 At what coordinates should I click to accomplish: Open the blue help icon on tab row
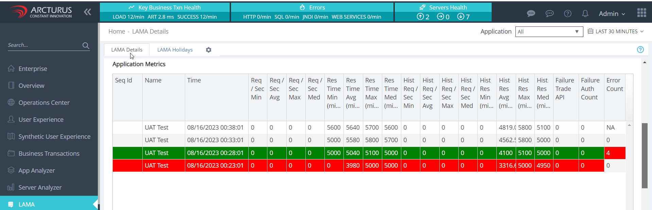click(x=640, y=50)
